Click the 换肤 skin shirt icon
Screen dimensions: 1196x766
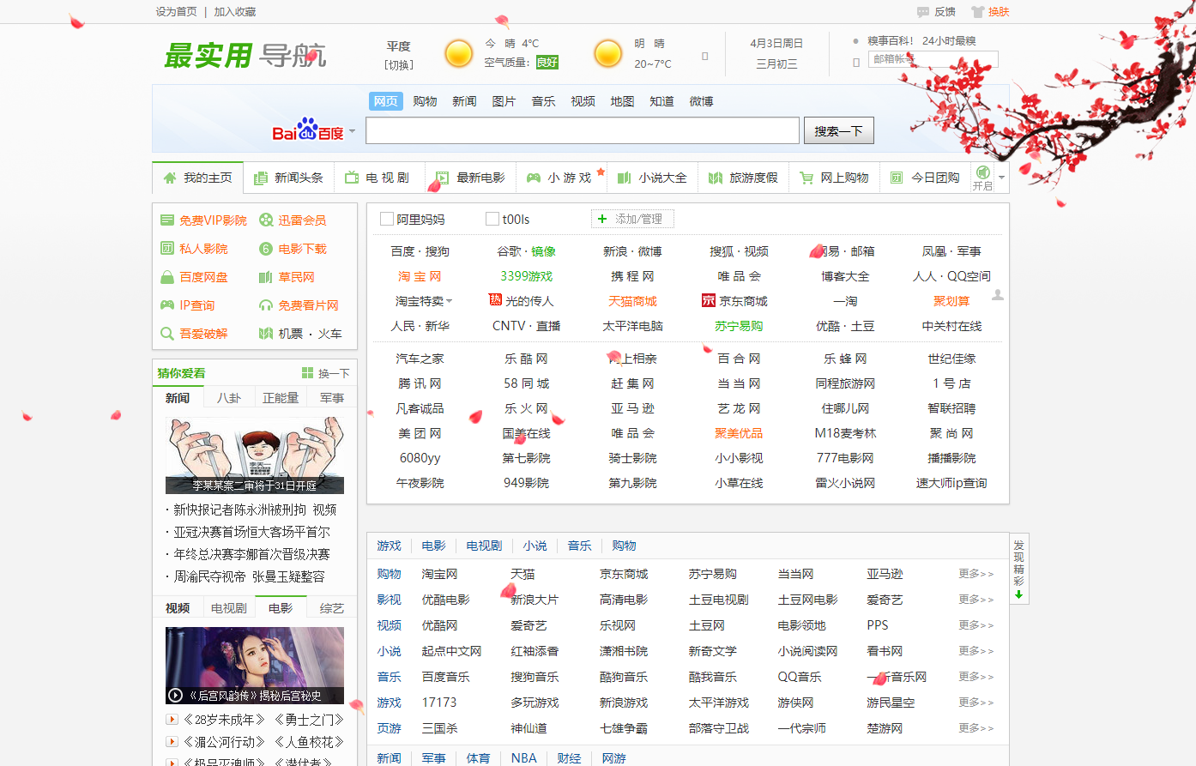[977, 12]
